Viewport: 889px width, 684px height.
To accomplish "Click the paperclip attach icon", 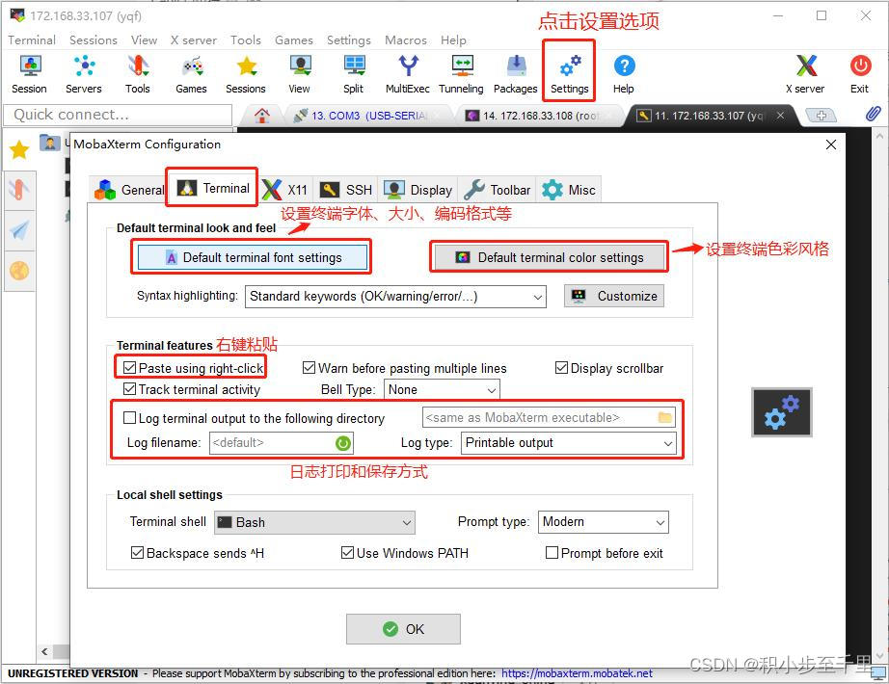I will [874, 114].
